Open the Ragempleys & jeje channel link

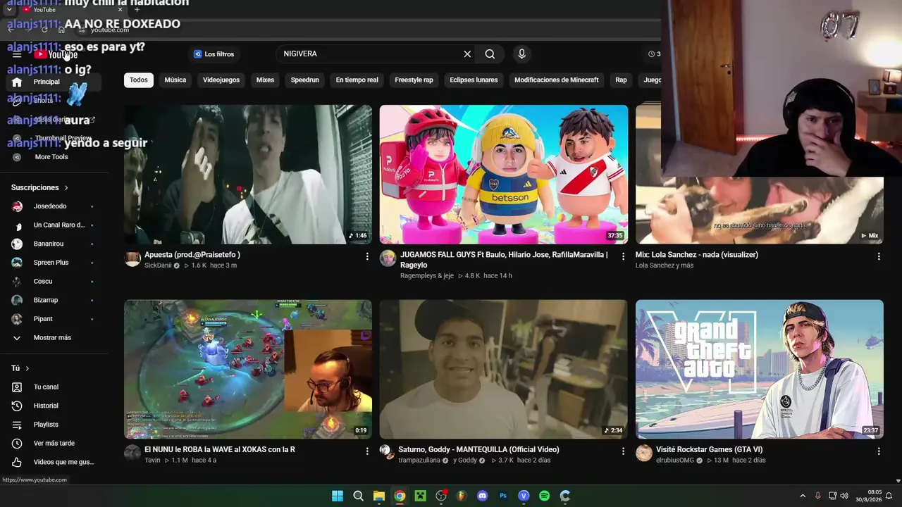pyautogui.click(x=427, y=275)
